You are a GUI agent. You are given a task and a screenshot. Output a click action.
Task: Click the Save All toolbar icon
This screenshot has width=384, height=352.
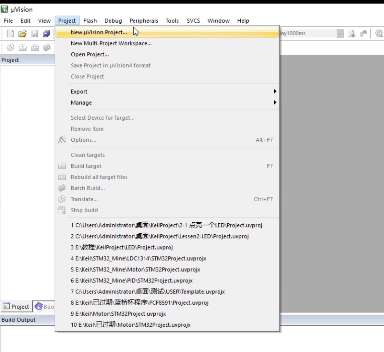coord(46,33)
